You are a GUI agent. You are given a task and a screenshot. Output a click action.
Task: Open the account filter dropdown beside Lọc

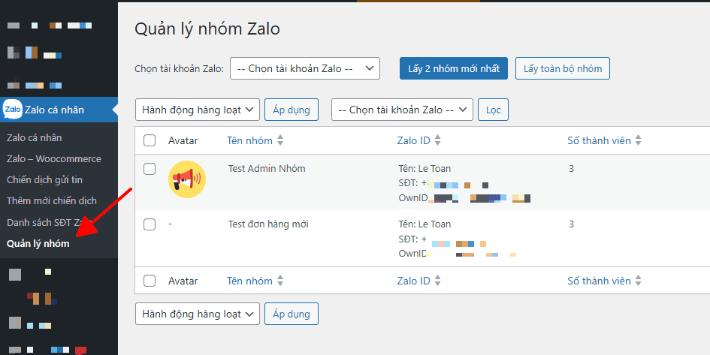(402, 110)
